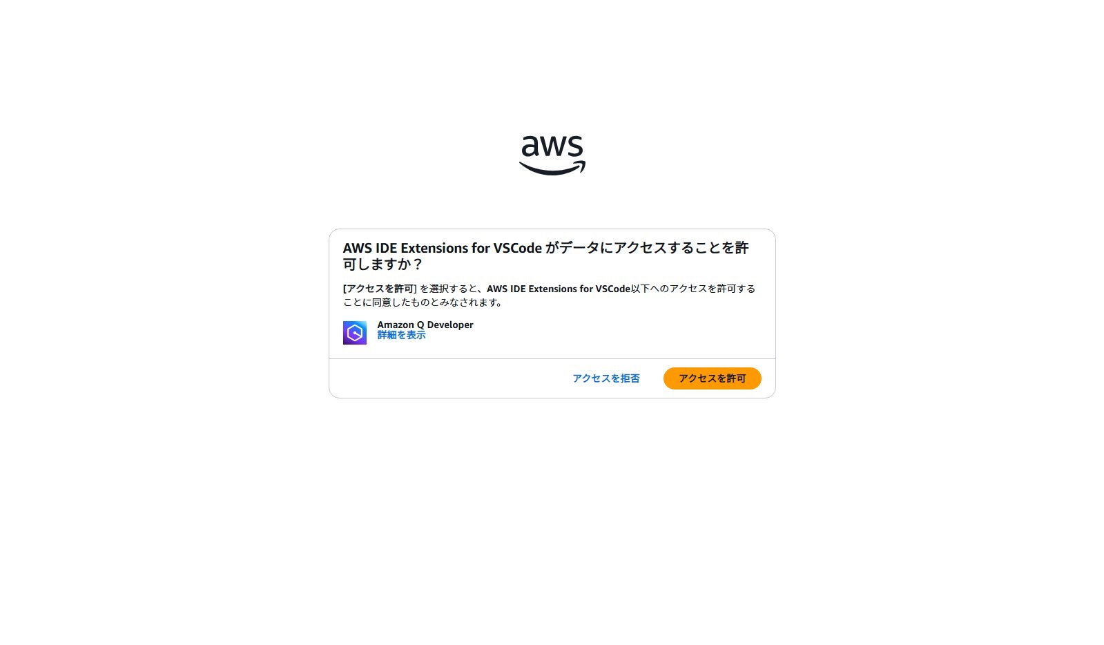Click the word VSCode in the heading
This screenshot has width=1104, height=645.
pyautogui.click(x=518, y=248)
